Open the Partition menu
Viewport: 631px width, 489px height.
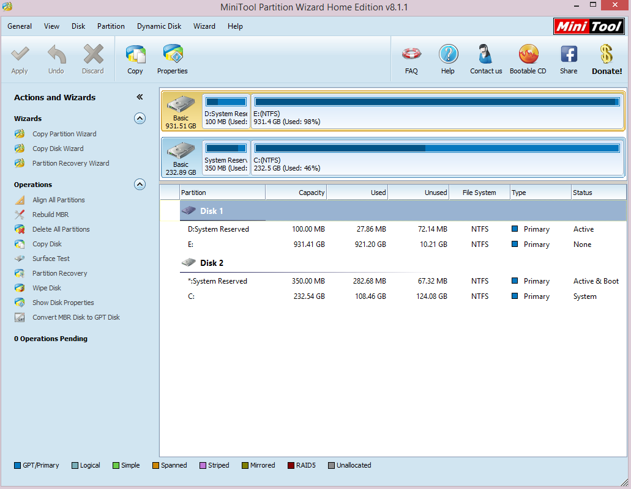(x=111, y=26)
